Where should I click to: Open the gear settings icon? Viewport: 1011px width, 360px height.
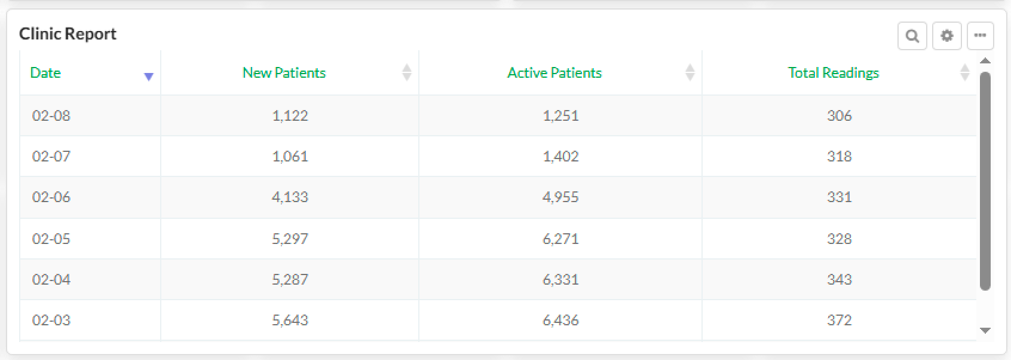click(946, 36)
